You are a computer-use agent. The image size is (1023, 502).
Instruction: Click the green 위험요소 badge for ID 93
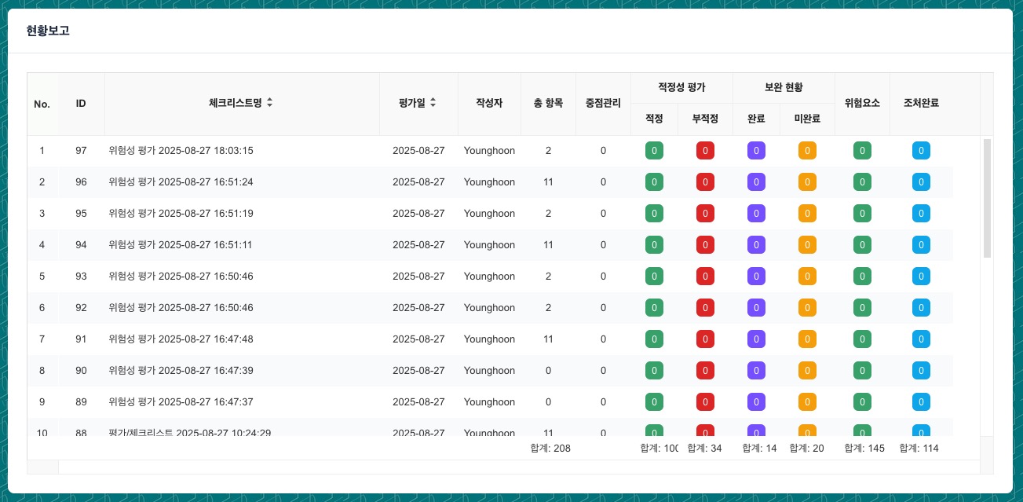(862, 277)
